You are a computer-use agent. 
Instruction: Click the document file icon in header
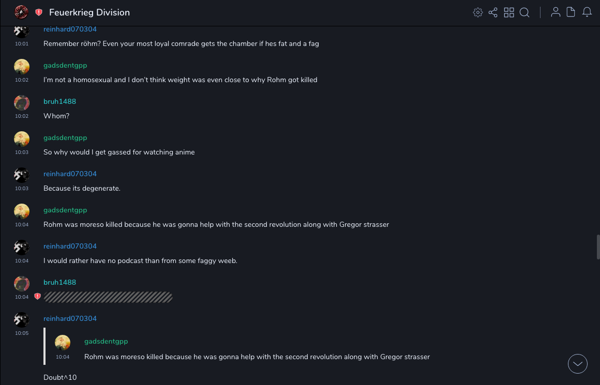(571, 12)
